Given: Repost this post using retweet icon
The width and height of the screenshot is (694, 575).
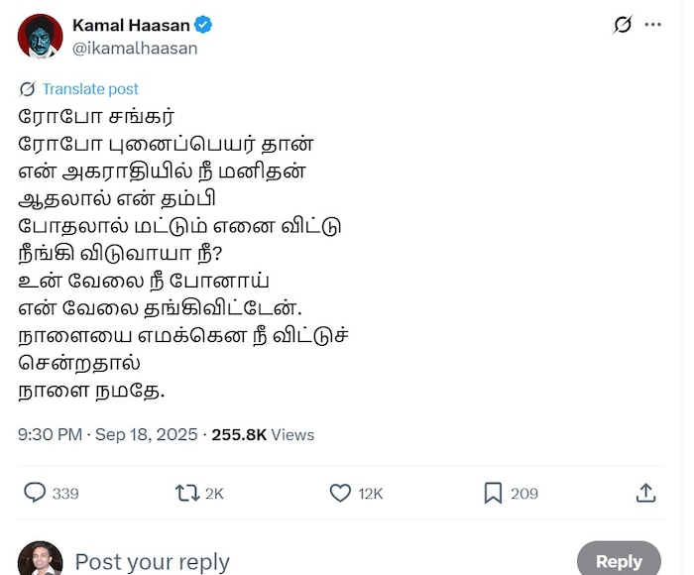Looking at the screenshot, I should [x=186, y=493].
